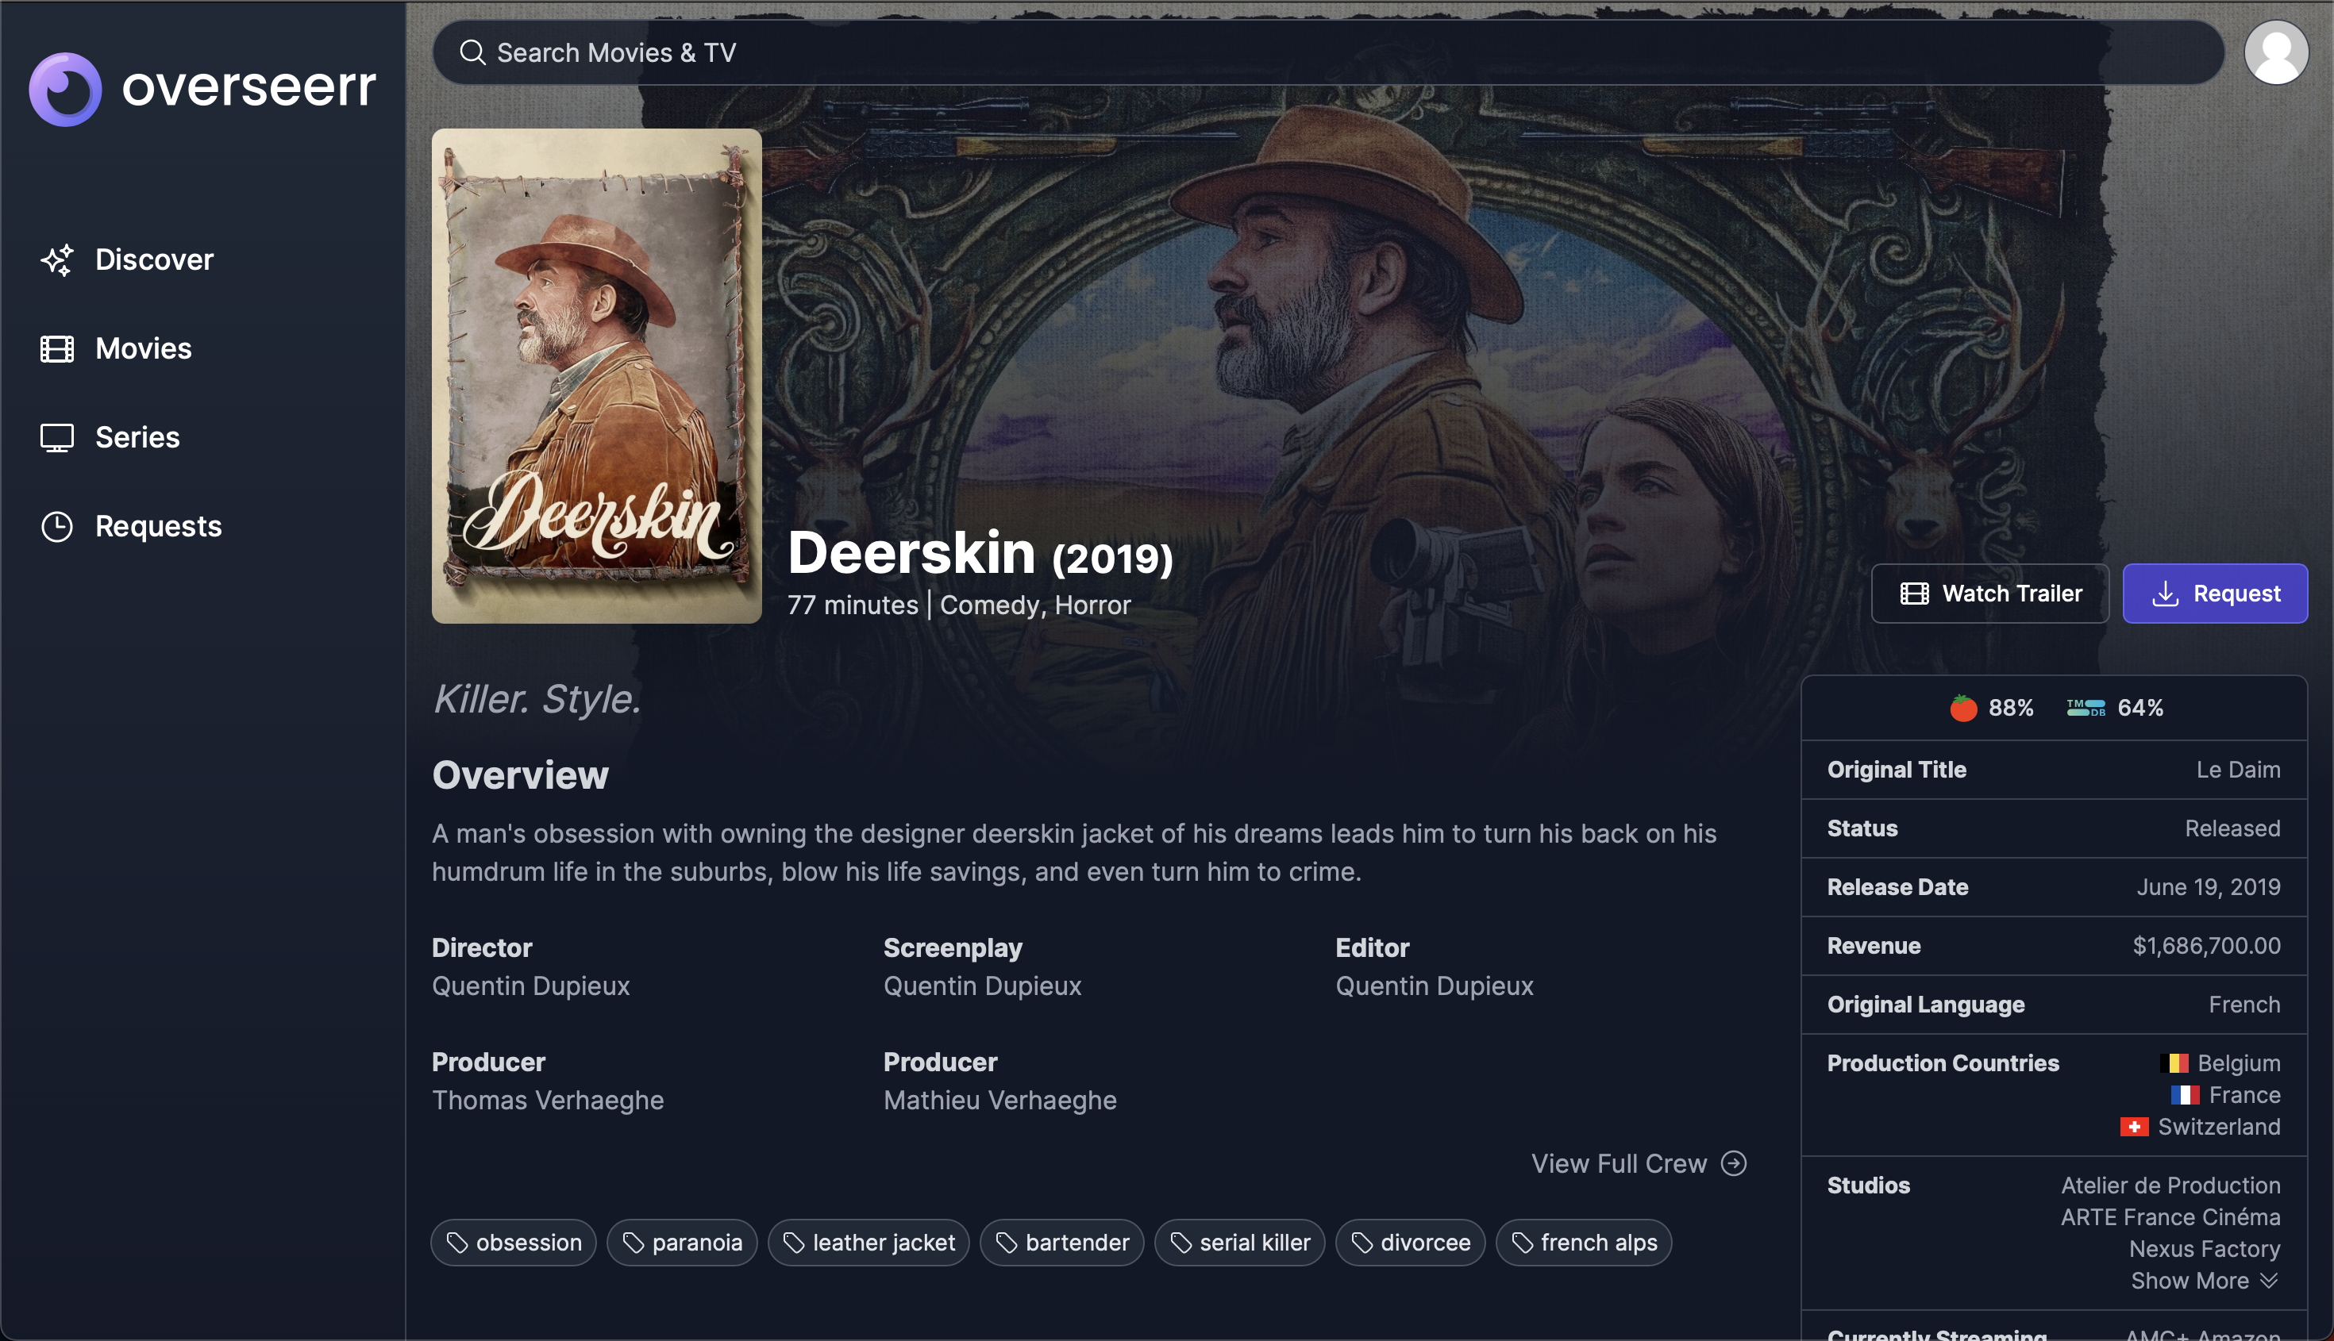Click screenplay credit Quentin Dupieux
The height and width of the screenshot is (1341, 2334).
tap(982, 986)
